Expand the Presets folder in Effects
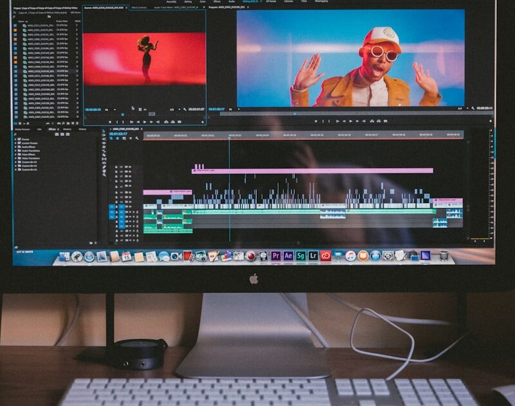Image resolution: width=515 pixels, height=406 pixels. (x=15, y=139)
